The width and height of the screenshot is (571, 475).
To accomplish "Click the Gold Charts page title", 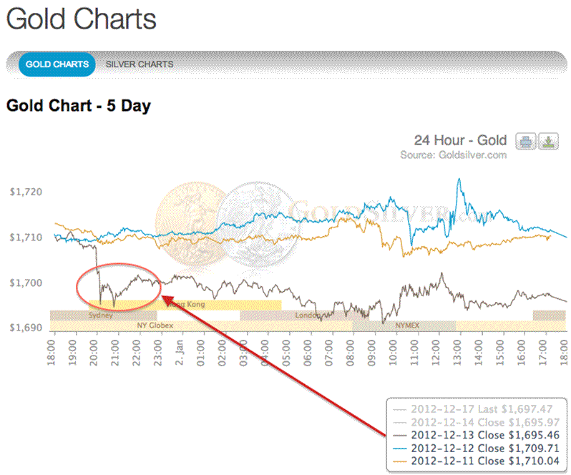I will [x=81, y=19].
